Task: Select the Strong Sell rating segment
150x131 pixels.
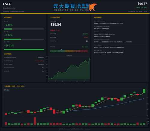Action: click(84, 51)
